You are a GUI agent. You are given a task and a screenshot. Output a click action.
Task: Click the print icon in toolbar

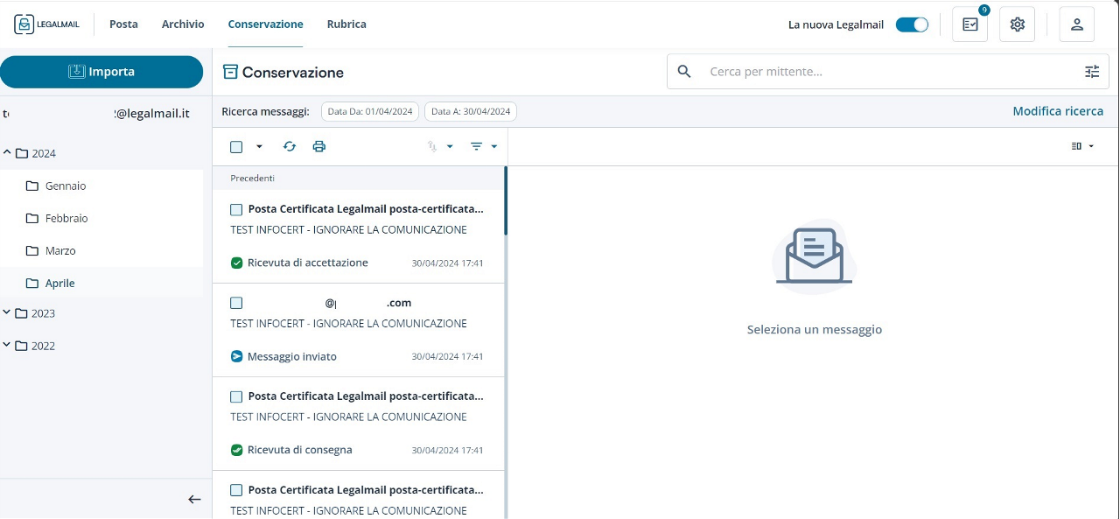pyautogui.click(x=319, y=147)
